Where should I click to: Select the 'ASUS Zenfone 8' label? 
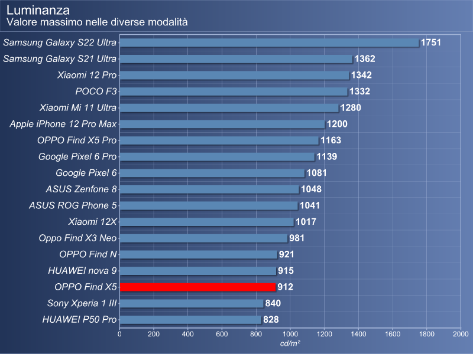(x=81, y=189)
